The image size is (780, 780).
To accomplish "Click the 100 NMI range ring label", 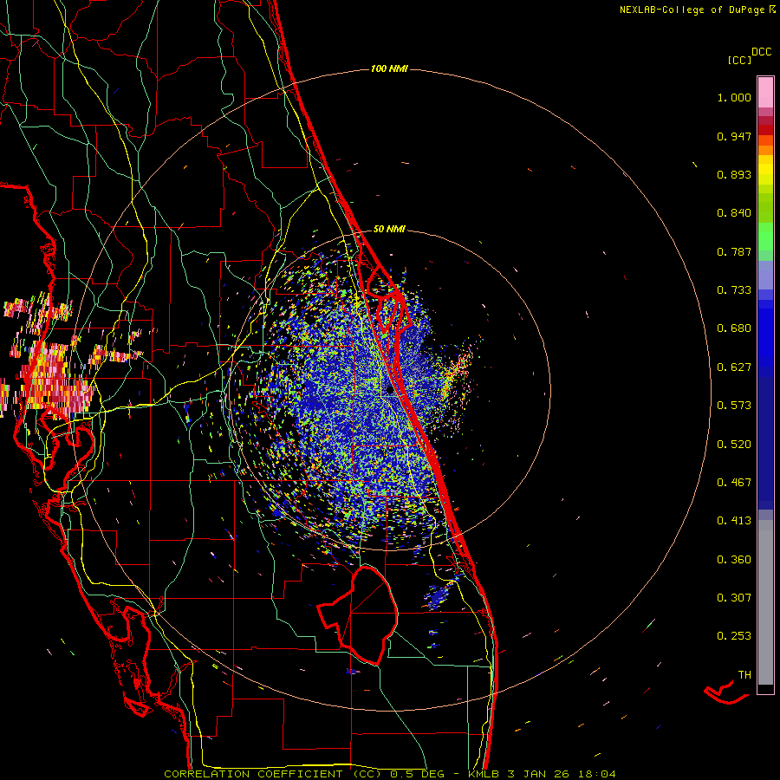I will (x=389, y=68).
